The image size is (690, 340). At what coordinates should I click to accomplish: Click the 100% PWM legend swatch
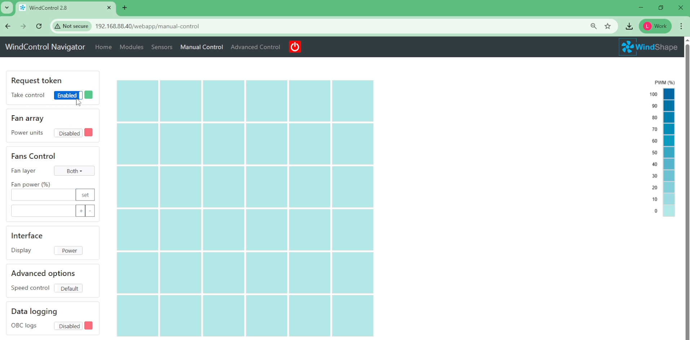pyautogui.click(x=669, y=94)
